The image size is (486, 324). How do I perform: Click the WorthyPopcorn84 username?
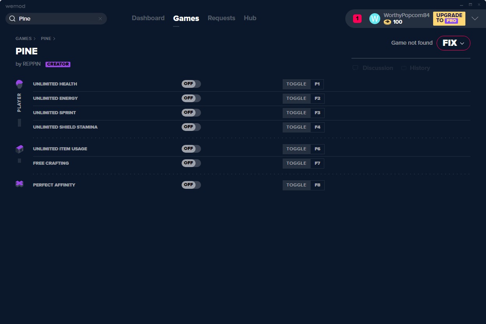coord(407,16)
